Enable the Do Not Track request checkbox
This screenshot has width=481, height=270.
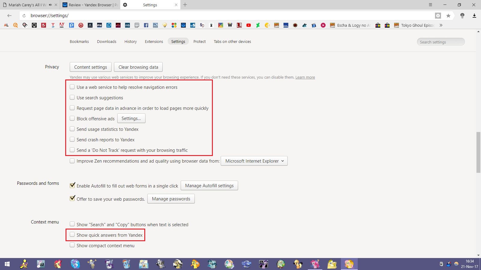pyautogui.click(x=72, y=150)
